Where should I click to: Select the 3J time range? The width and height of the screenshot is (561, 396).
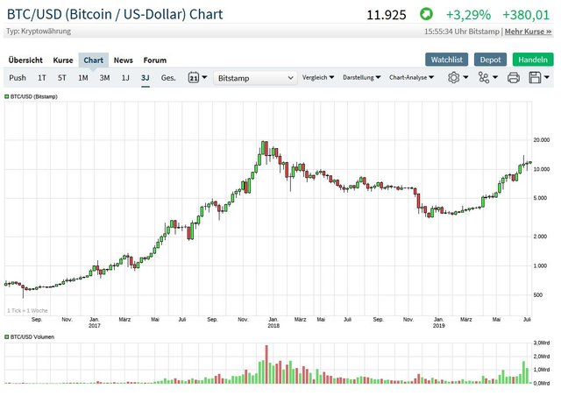click(146, 77)
